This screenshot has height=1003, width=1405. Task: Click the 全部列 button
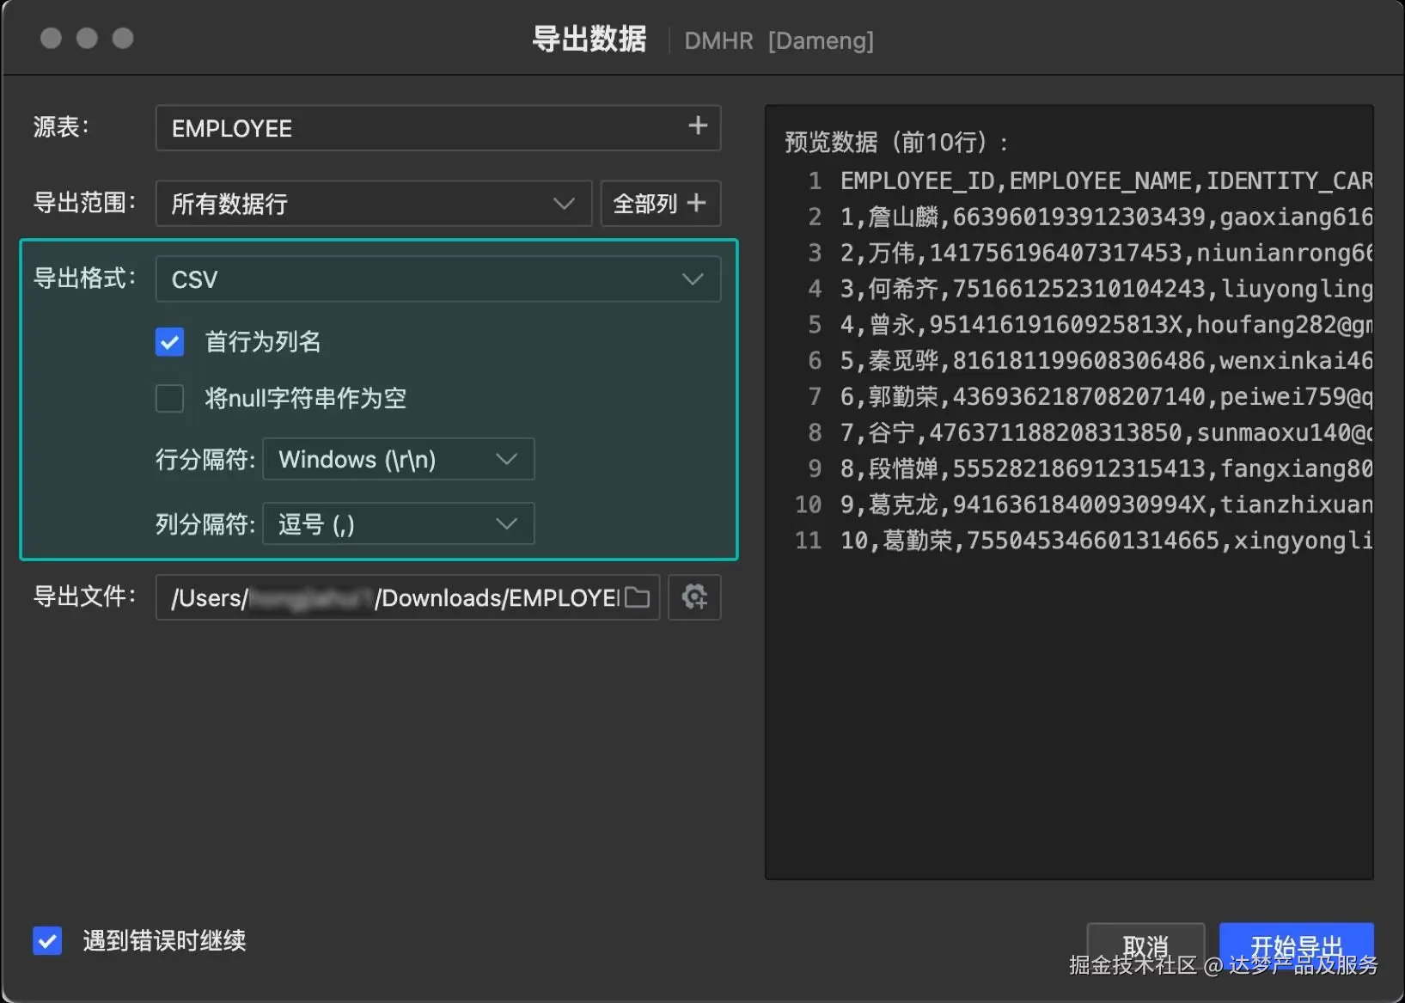[x=660, y=204]
